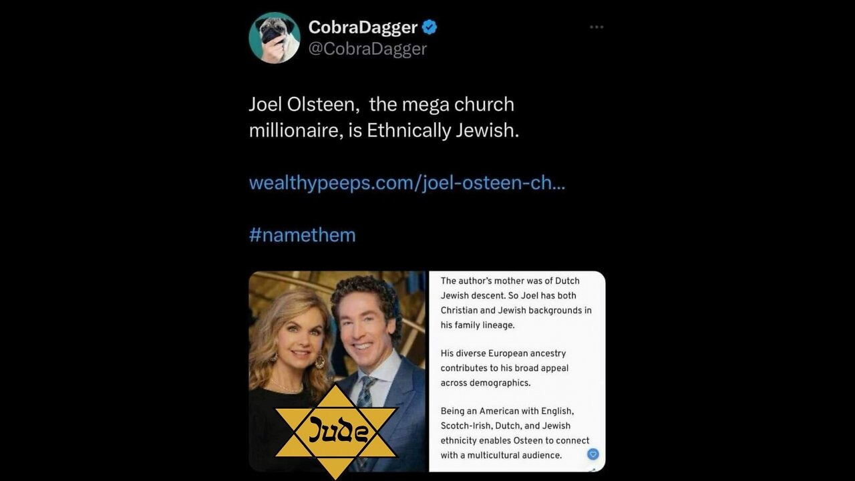Open the pug profile avatar
The image size is (855, 481).
coord(275,38)
